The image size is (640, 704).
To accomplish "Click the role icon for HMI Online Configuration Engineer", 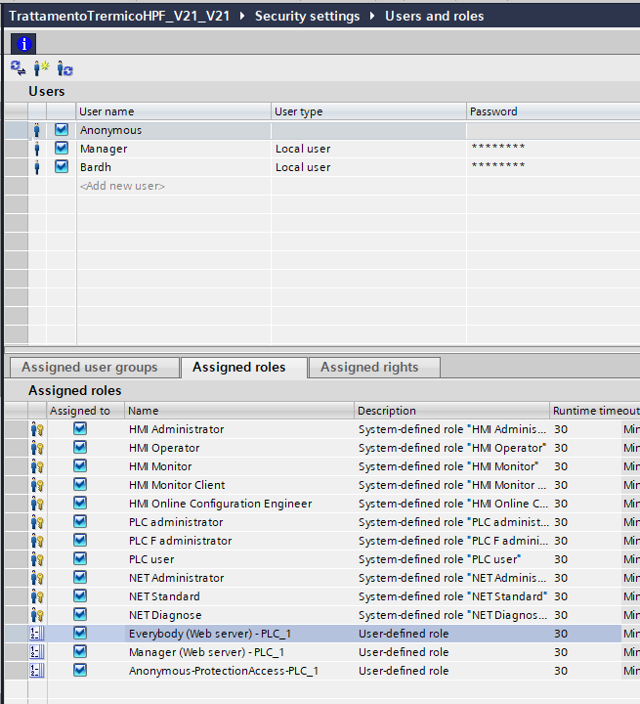I will click(37, 504).
